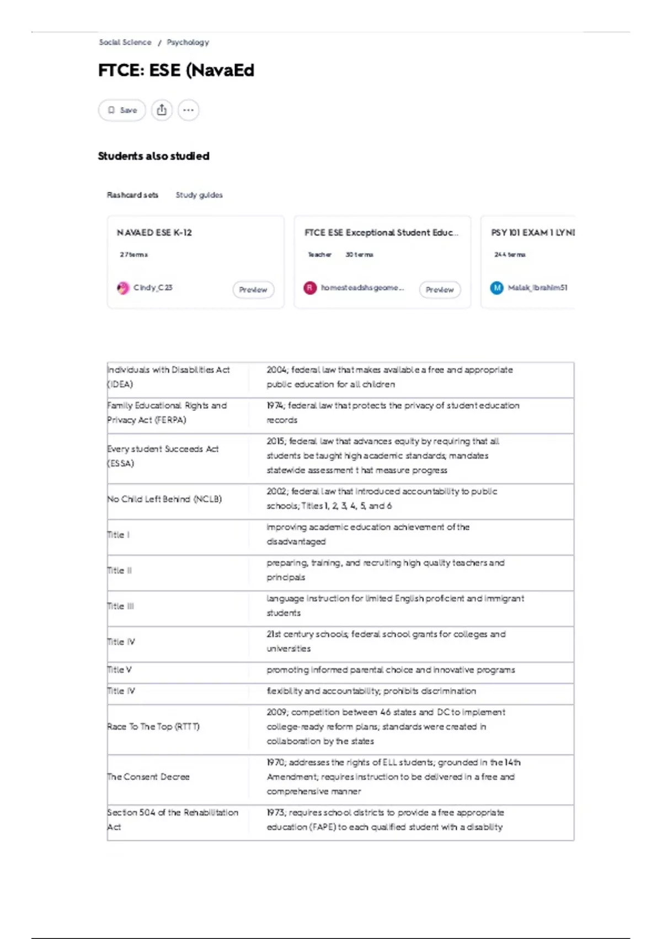
Task: Open the PSY 101 EXAM 1 set card
Action: pyautogui.click(x=528, y=262)
